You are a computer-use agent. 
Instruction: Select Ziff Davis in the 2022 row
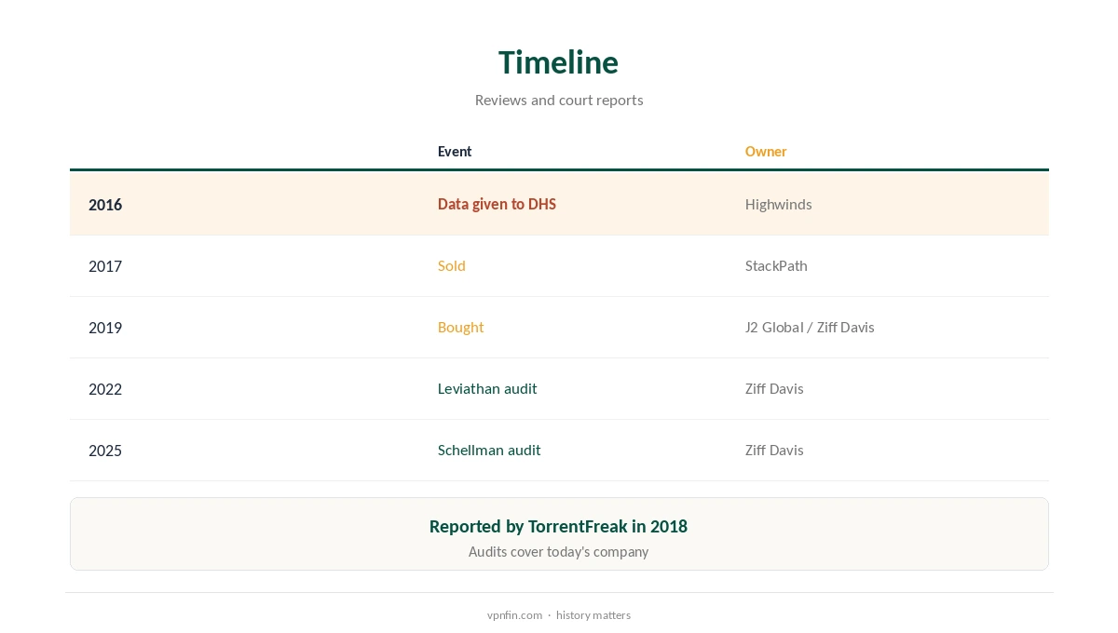click(774, 388)
